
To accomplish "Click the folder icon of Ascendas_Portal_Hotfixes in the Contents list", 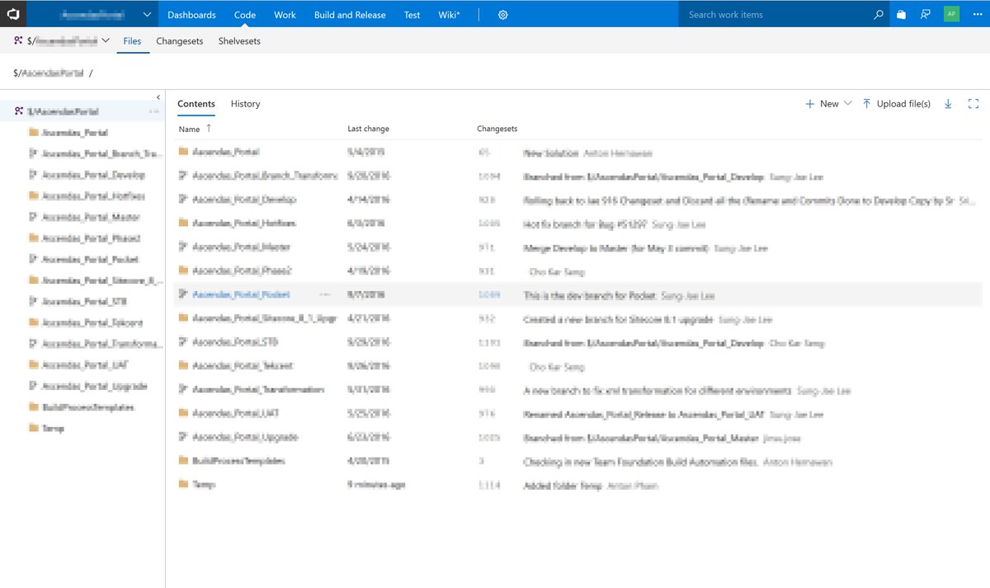I will pos(183,223).
